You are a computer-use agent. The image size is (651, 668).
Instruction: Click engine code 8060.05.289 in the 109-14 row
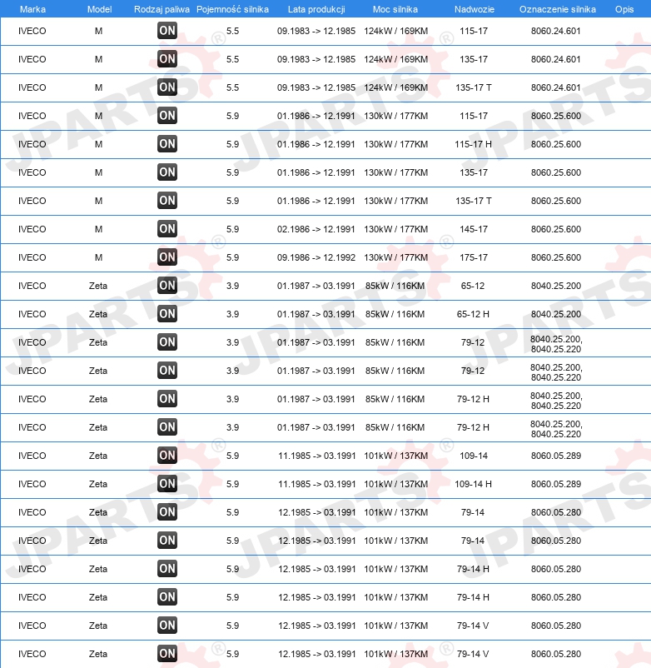555,456
